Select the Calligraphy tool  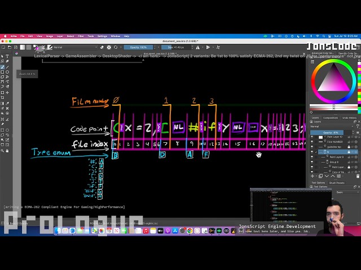7,61
